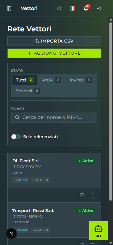
Task: Click the ITIT01234567890 VAT number
Action: (x=27, y=217)
